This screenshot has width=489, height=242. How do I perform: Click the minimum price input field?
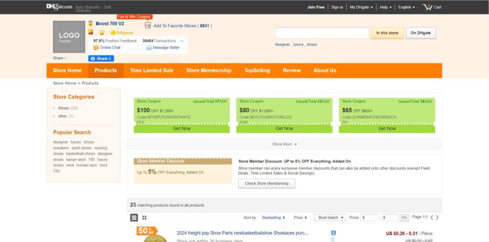click(369, 217)
